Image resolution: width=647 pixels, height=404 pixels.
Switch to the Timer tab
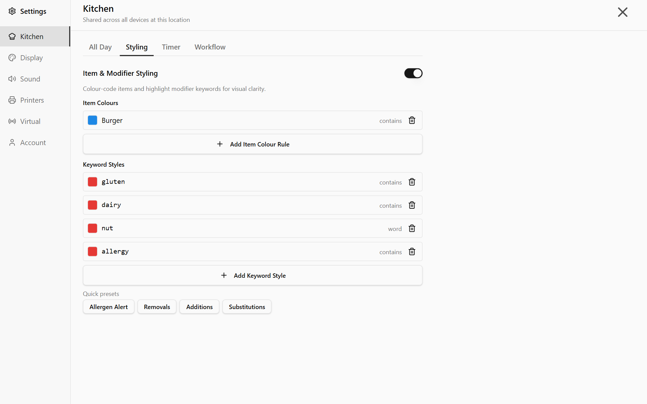click(x=171, y=47)
